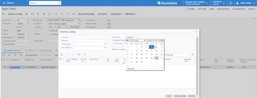Viewport: 257px width, 98px height.
Task: Go to the previous record
Action: [x=62, y=14]
